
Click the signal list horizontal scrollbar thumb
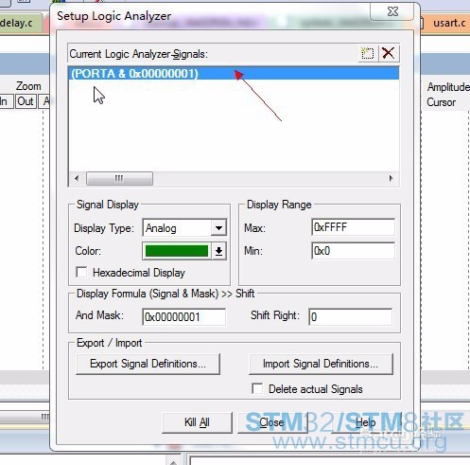[x=119, y=178]
